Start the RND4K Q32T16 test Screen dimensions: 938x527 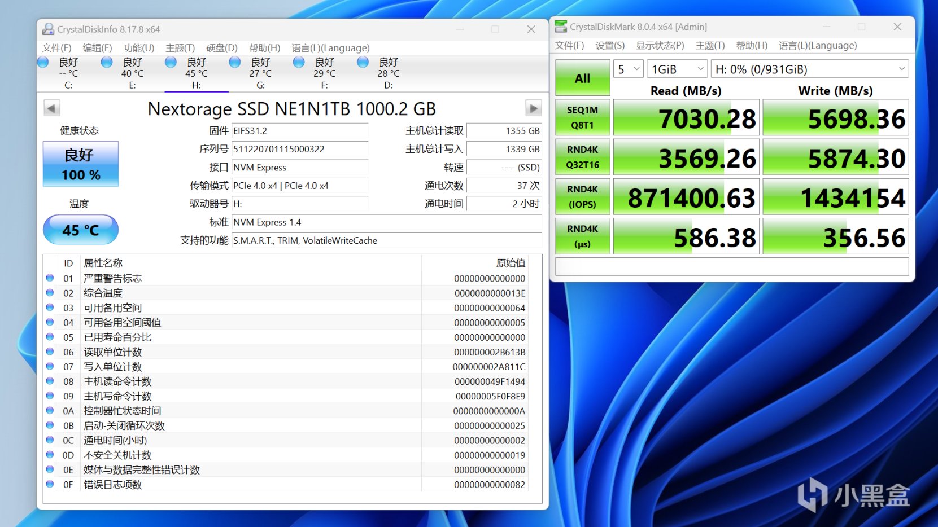click(x=582, y=157)
